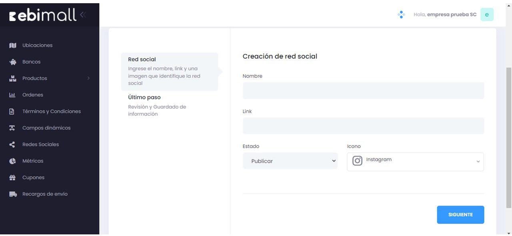Screen dimensions: 512x236
Task: Collapse sidebar with double chevron icon
Action: [83, 15]
